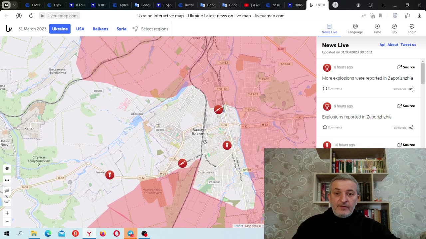Viewport: 426px width, 239px height.
Task: Click the firefight marker north of Bakhmut
Action: [218, 110]
